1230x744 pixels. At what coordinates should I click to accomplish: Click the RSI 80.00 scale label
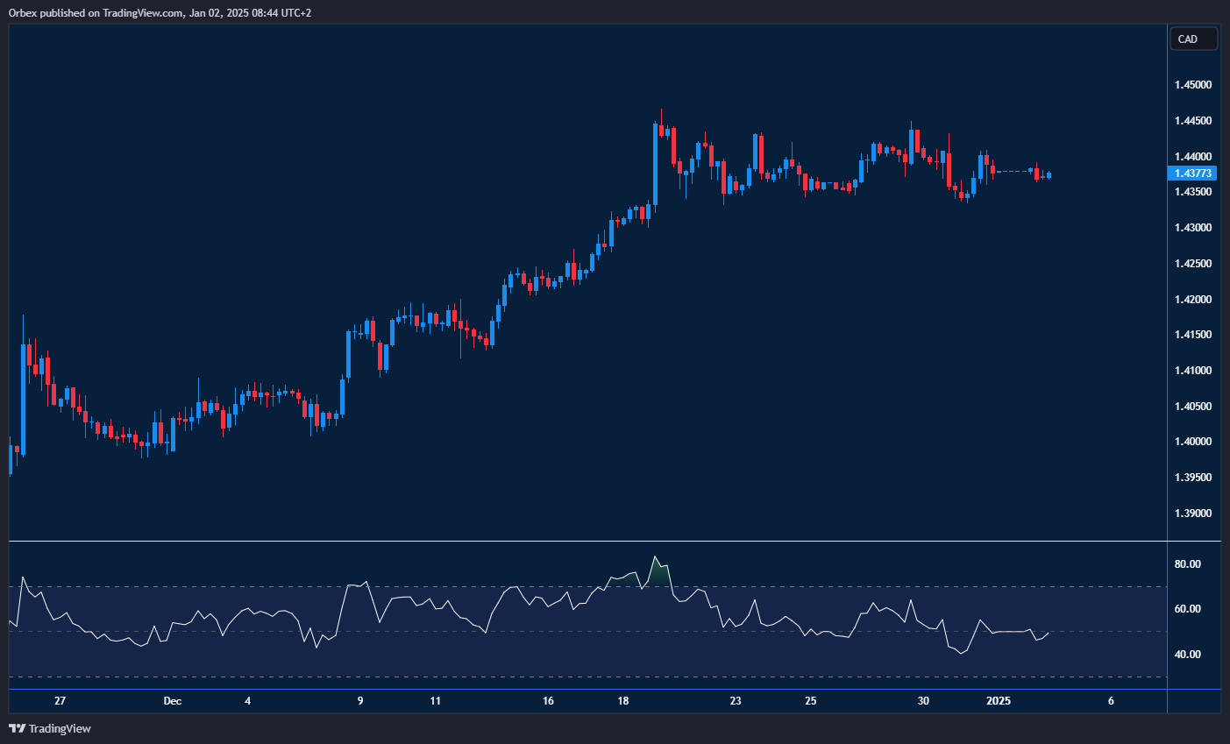point(1187,564)
